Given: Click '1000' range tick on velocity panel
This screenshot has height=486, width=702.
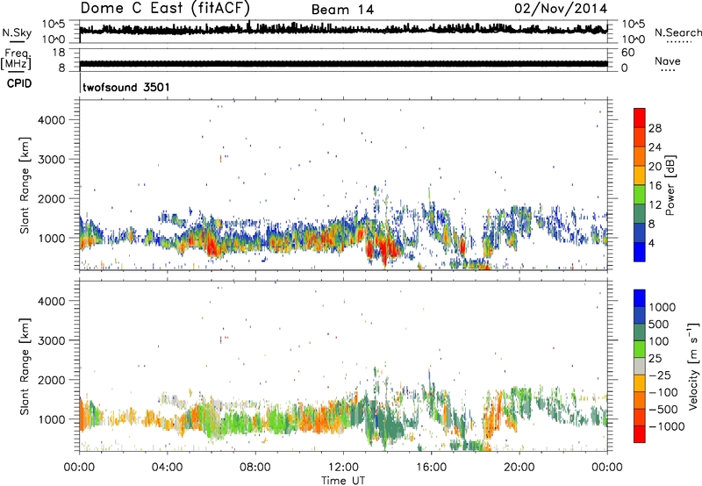Looking at the screenshot, I should (52, 419).
